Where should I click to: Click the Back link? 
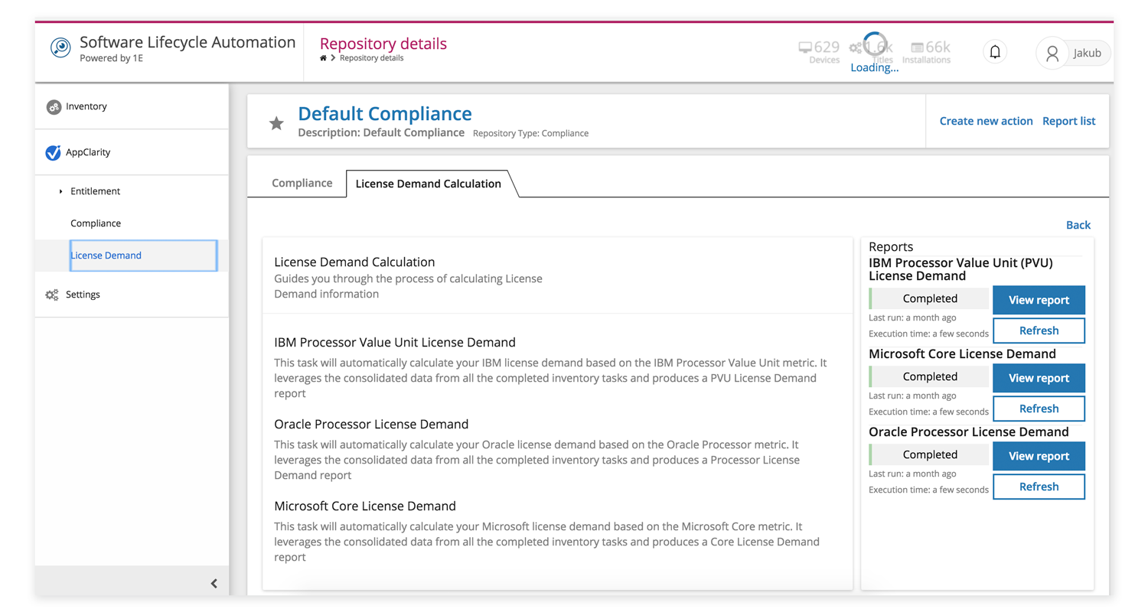pos(1078,225)
